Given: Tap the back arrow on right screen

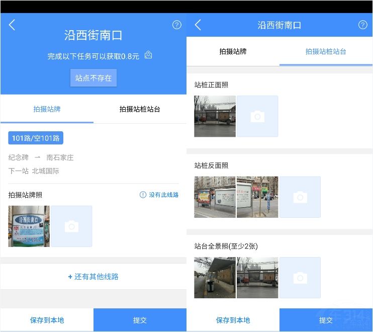Looking at the screenshot, I should (198, 25).
